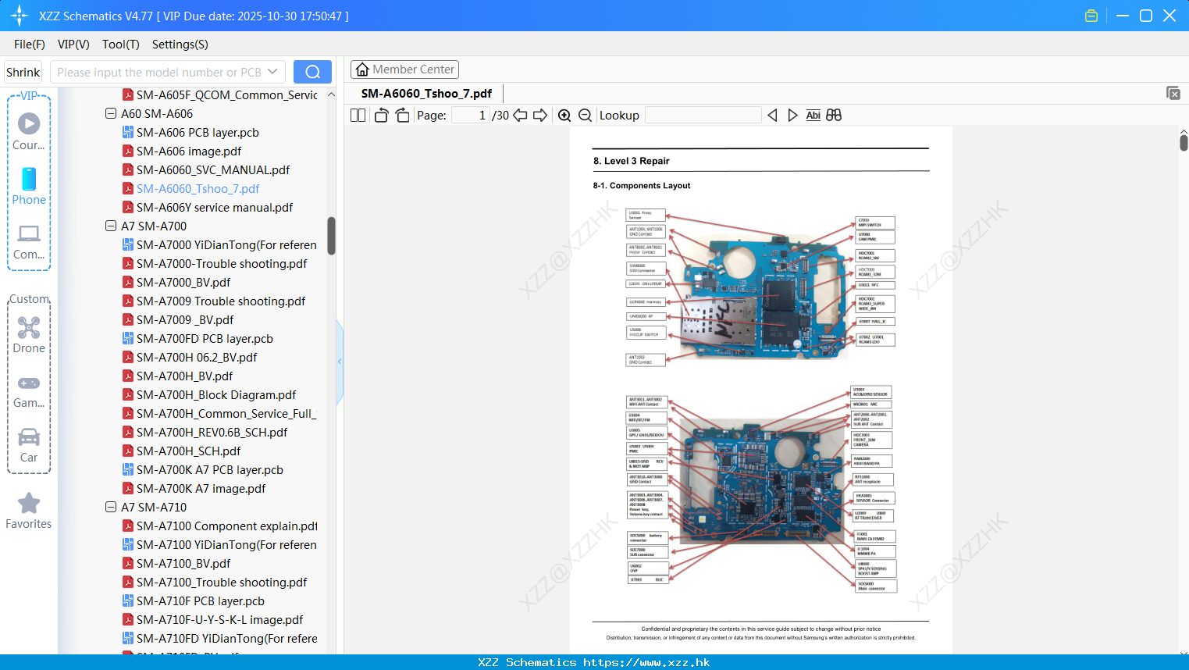The width and height of the screenshot is (1189, 670).
Task: Open SM-A606 image.pdf
Action: (x=189, y=151)
